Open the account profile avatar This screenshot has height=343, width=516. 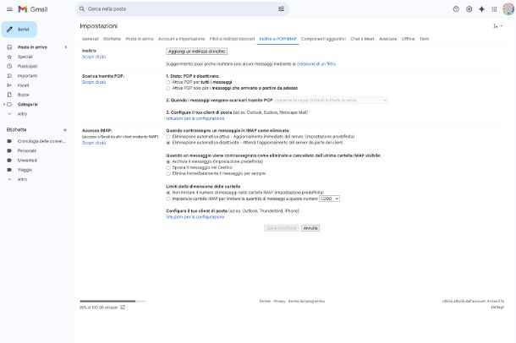click(x=508, y=9)
